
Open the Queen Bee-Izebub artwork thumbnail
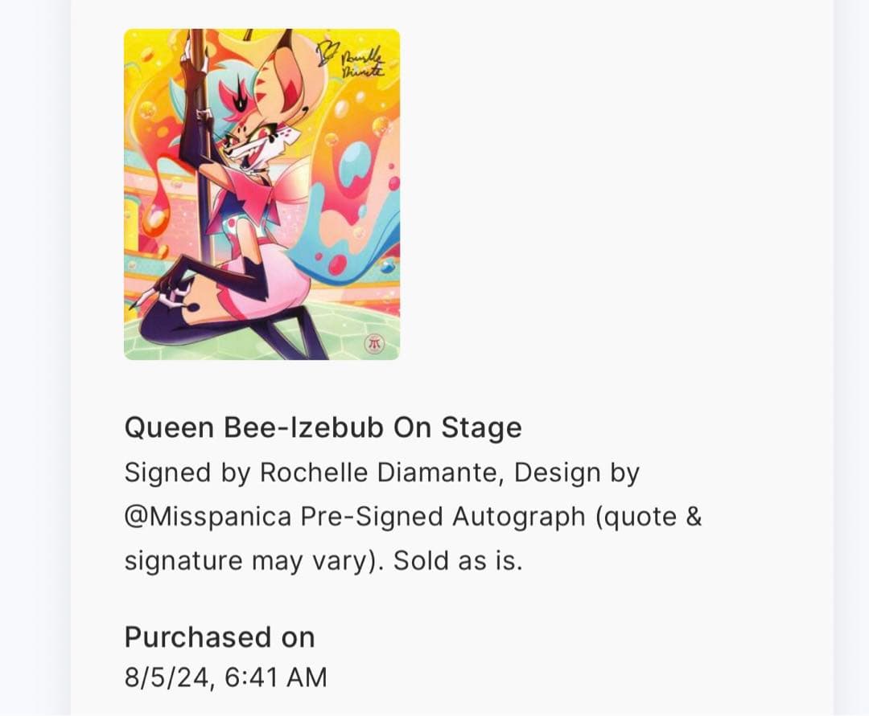(x=262, y=194)
